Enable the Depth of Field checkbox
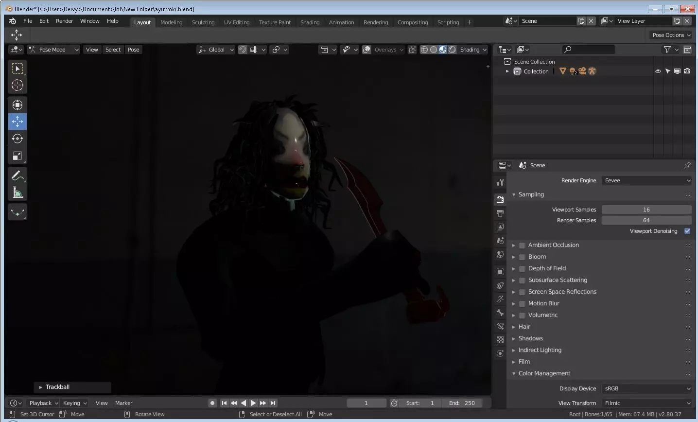 pyautogui.click(x=522, y=268)
